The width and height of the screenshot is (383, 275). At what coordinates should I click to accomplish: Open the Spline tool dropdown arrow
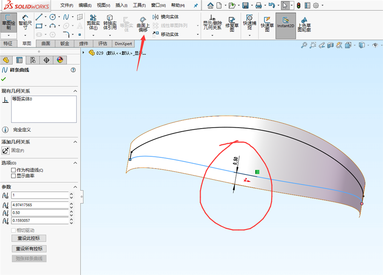pyautogui.click(x=73, y=17)
